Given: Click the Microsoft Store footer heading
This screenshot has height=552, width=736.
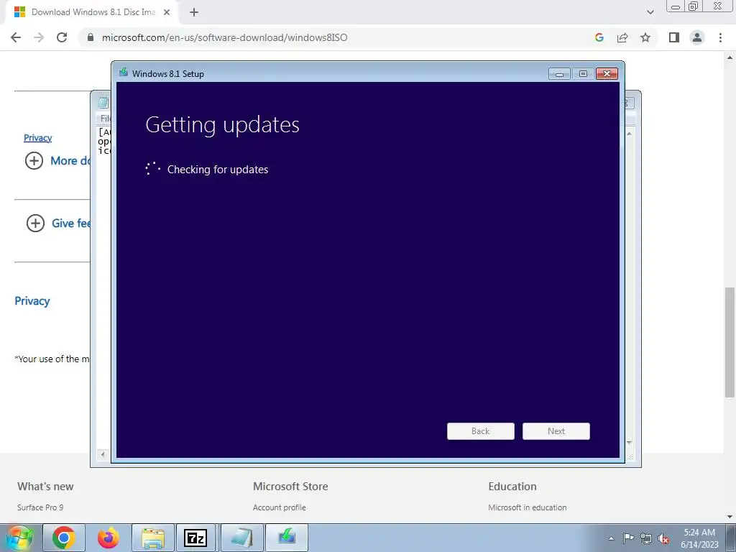Looking at the screenshot, I should click(x=290, y=487).
